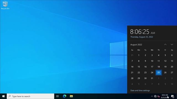Select August 13 in the calendar
177x99 pixels.
coord(172,61)
